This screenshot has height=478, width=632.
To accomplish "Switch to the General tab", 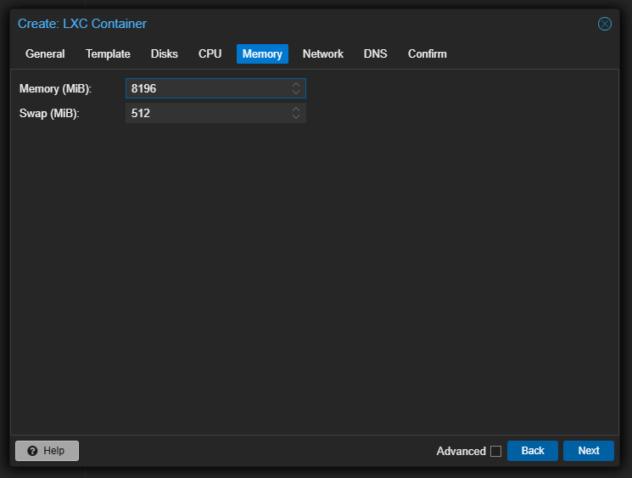I will point(45,54).
